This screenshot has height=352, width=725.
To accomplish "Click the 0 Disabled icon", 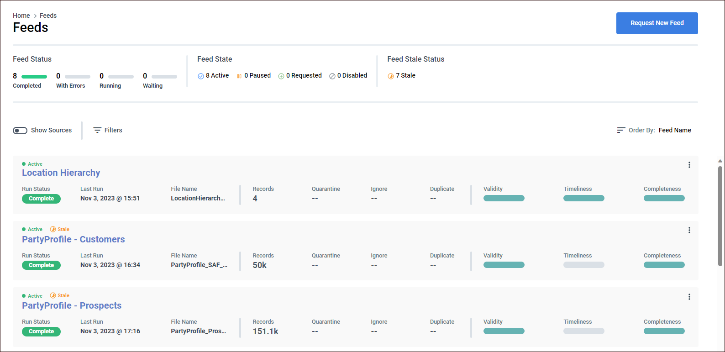I will (332, 76).
